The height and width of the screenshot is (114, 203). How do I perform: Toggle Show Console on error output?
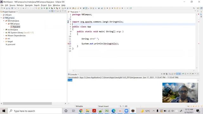(180, 74)
